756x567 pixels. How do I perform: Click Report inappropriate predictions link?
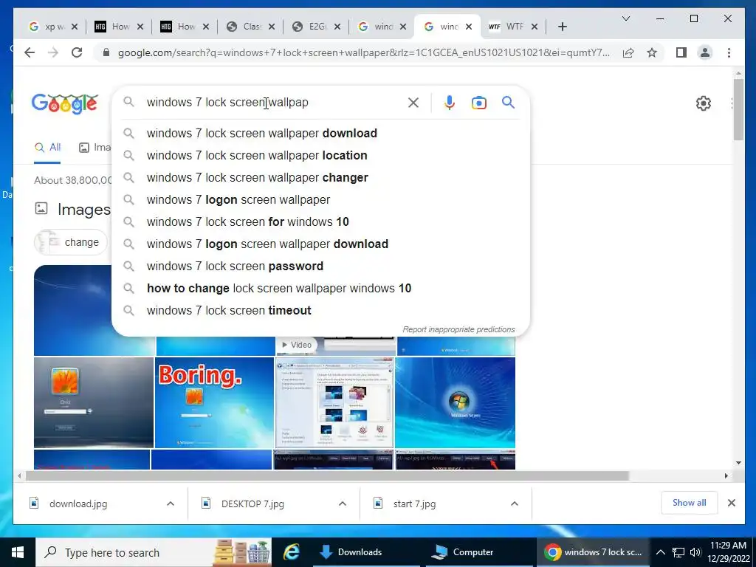point(458,329)
